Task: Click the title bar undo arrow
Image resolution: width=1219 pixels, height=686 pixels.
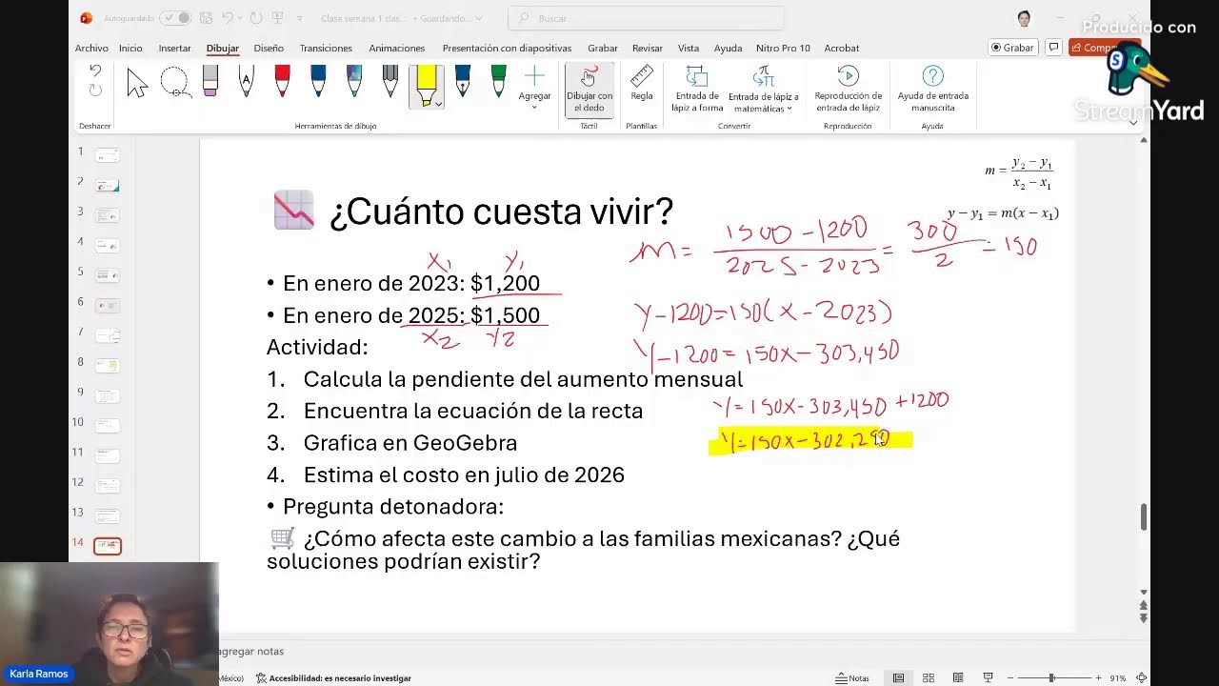Action: click(227, 18)
